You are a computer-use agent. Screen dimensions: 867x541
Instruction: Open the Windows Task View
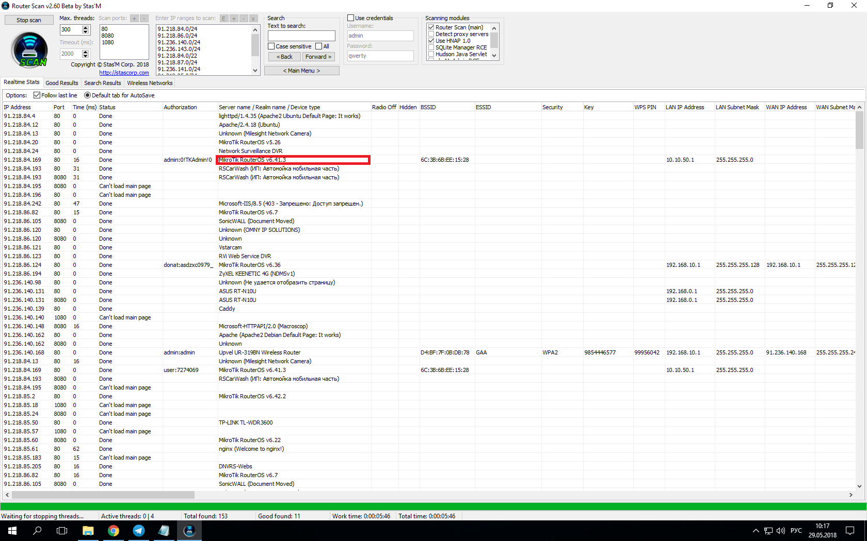pyautogui.click(x=62, y=531)
